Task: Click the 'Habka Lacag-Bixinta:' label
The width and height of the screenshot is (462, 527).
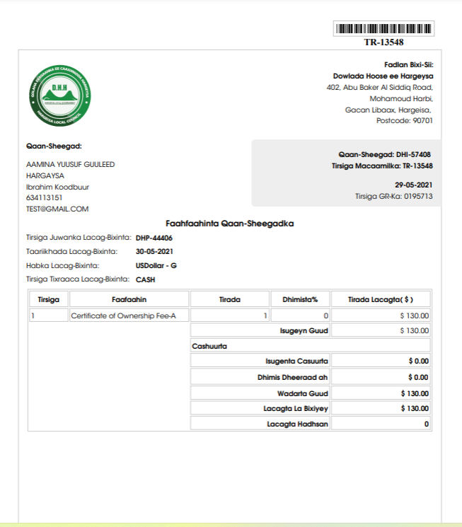Action: (x=62, y=265)
